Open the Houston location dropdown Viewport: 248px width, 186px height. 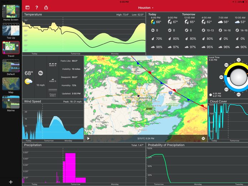coord(145,8)
